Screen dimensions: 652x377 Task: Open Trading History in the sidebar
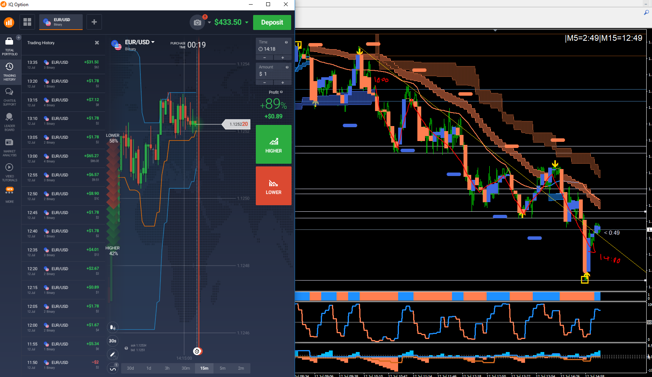pos(10,72)
